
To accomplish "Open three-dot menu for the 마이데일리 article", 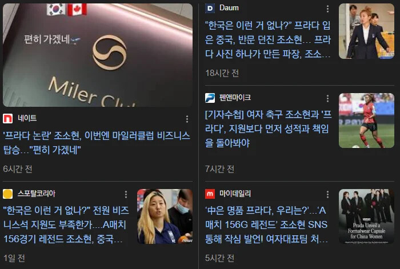I will (x=327, y=195).
